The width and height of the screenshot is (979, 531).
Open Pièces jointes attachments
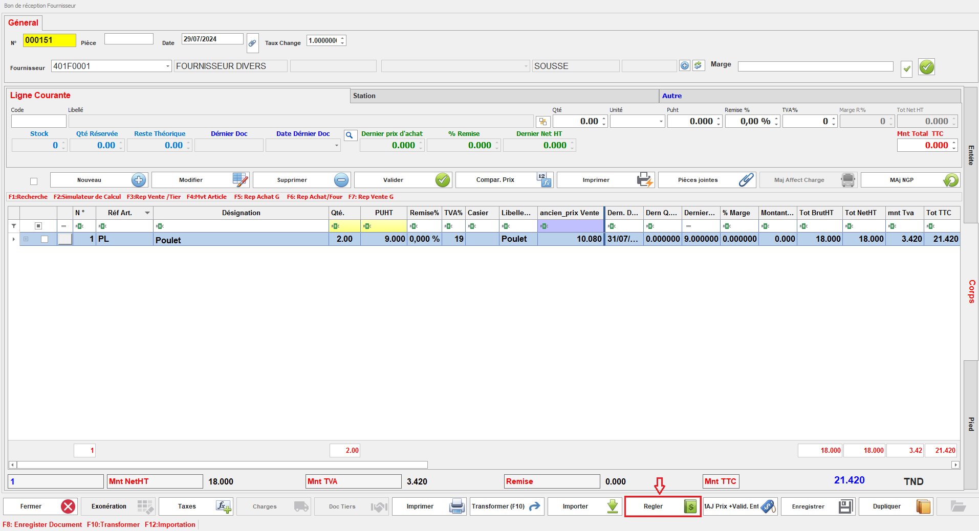[x=707, y=180]
